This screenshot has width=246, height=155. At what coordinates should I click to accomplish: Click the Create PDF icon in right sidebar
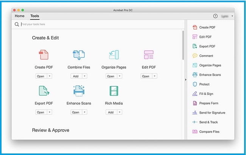195,27
